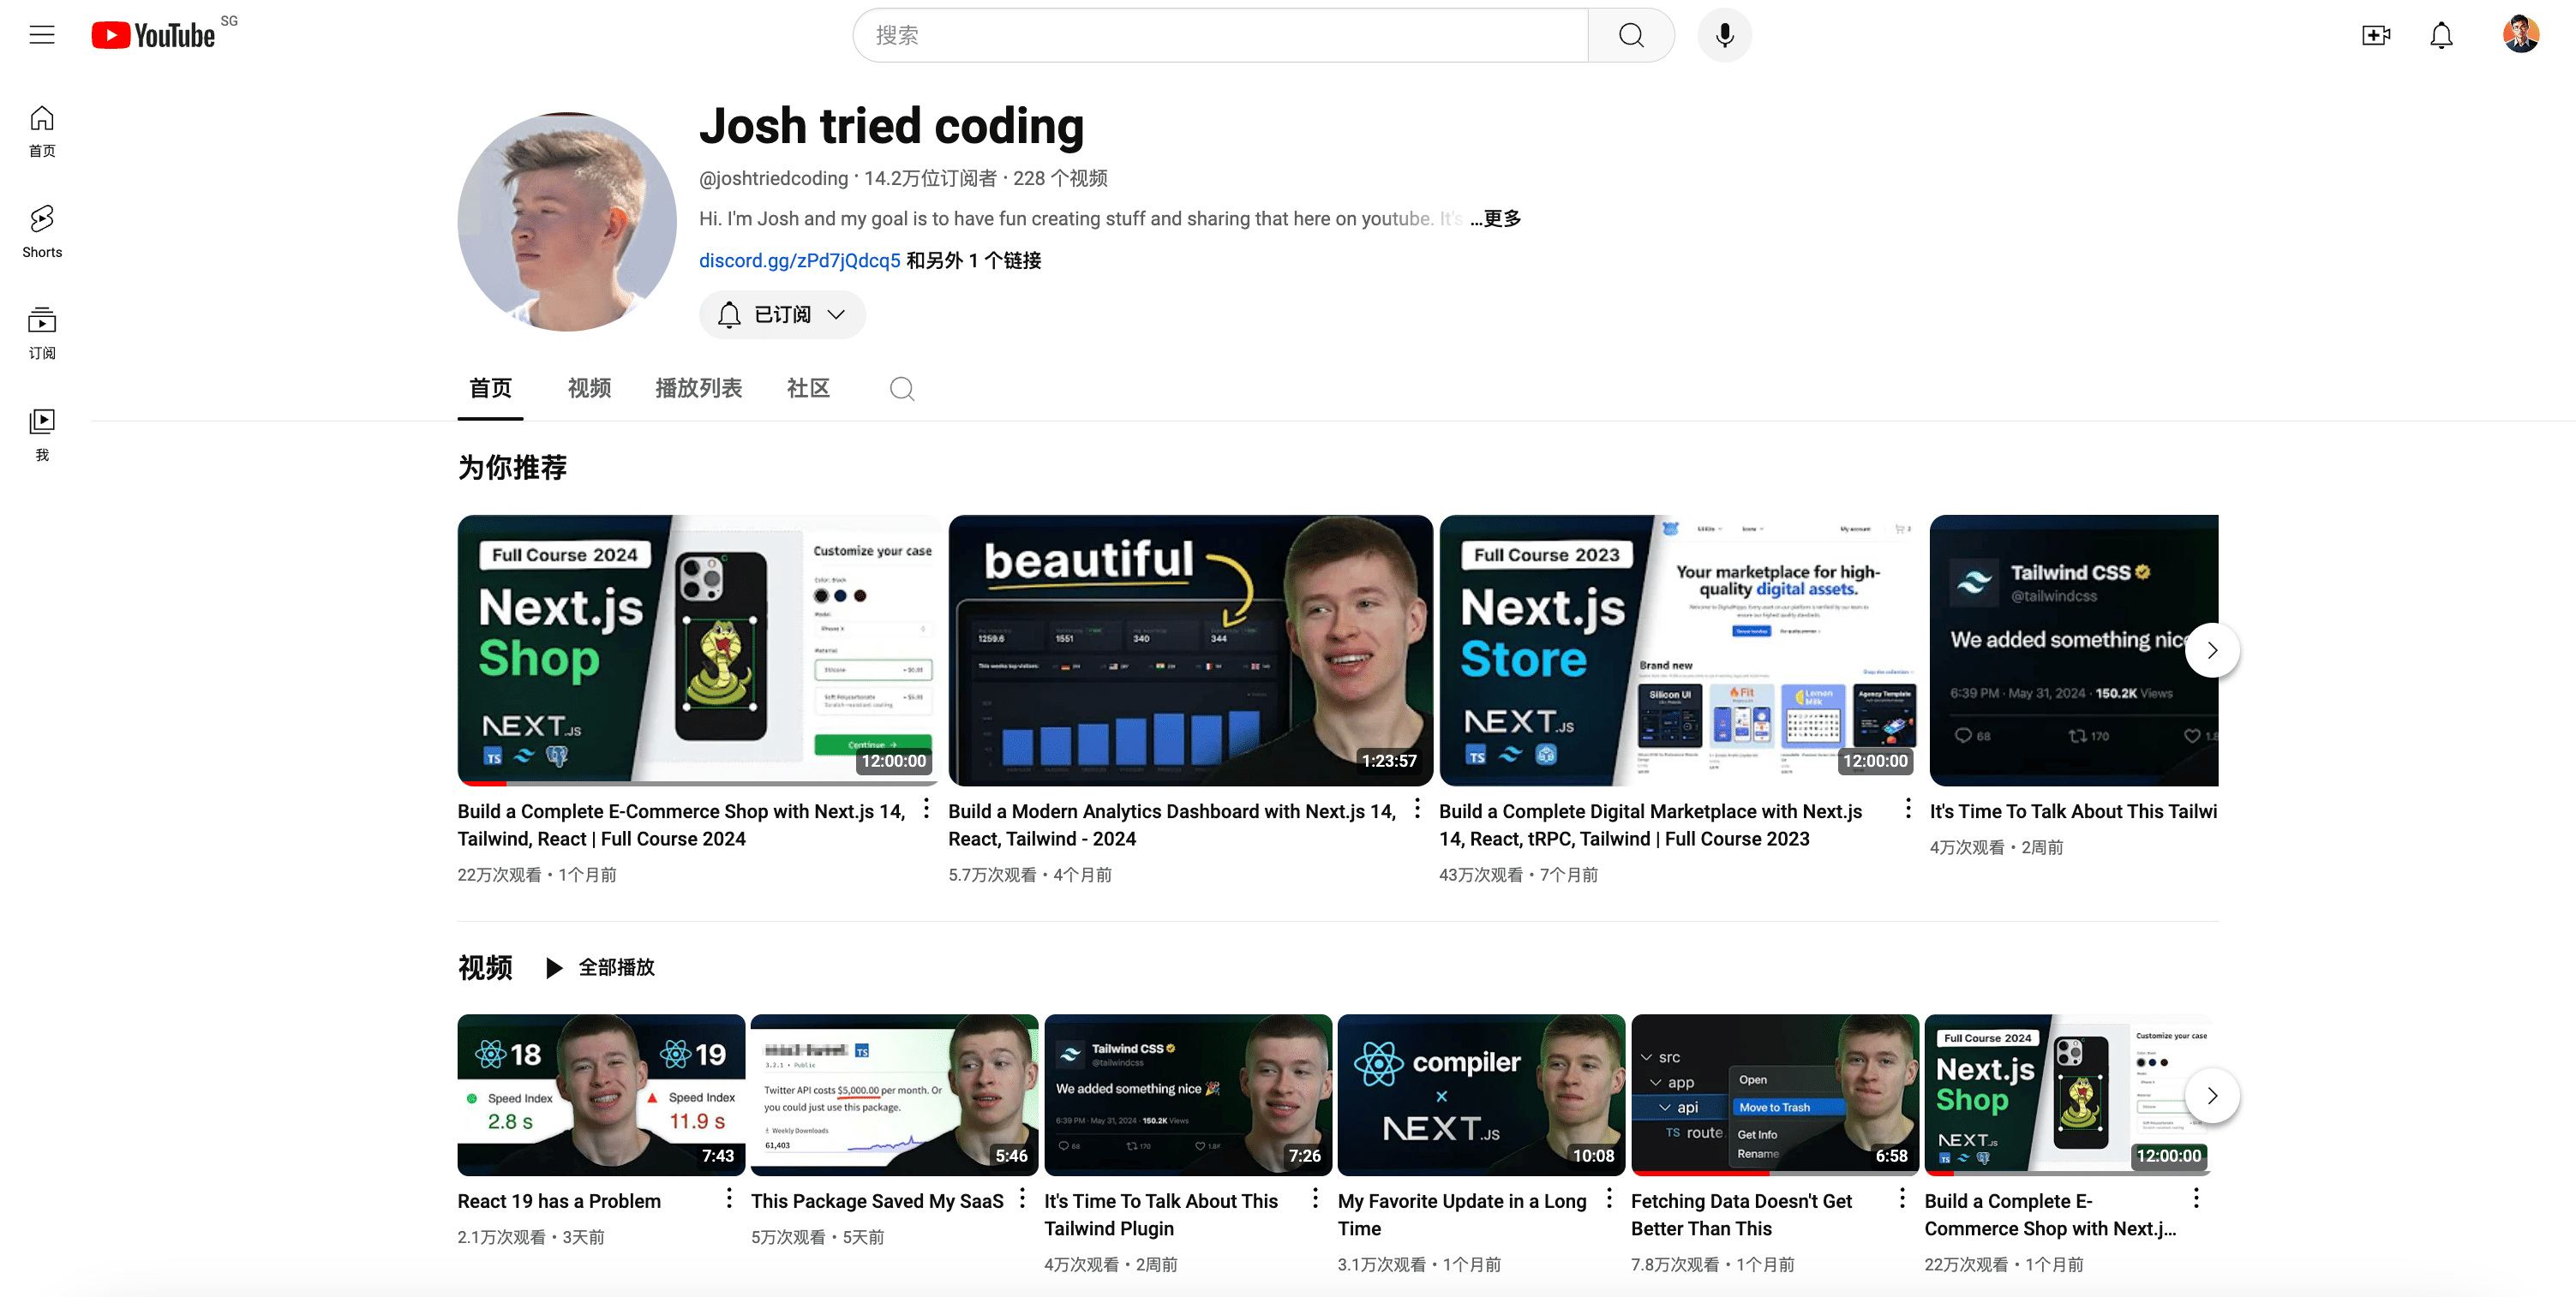Image resolution: width=2576 pixels, height=1297 pixels.
Task: Play all videos with 全部播放
Action: [600, 968]
